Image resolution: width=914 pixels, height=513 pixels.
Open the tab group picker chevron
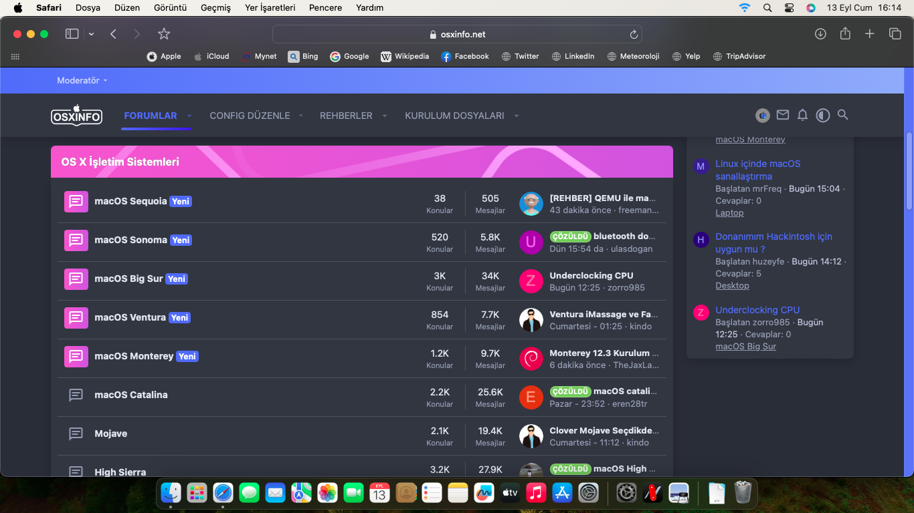coord(91,34)
